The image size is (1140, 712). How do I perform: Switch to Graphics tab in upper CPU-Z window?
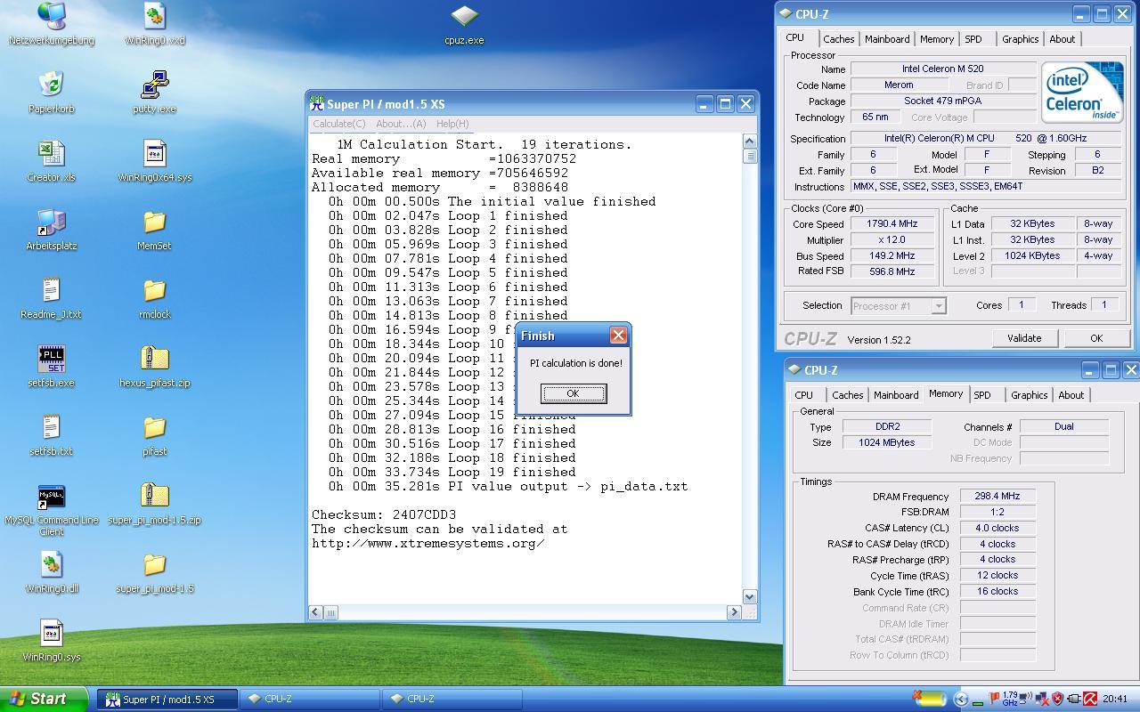(1020, 39)
